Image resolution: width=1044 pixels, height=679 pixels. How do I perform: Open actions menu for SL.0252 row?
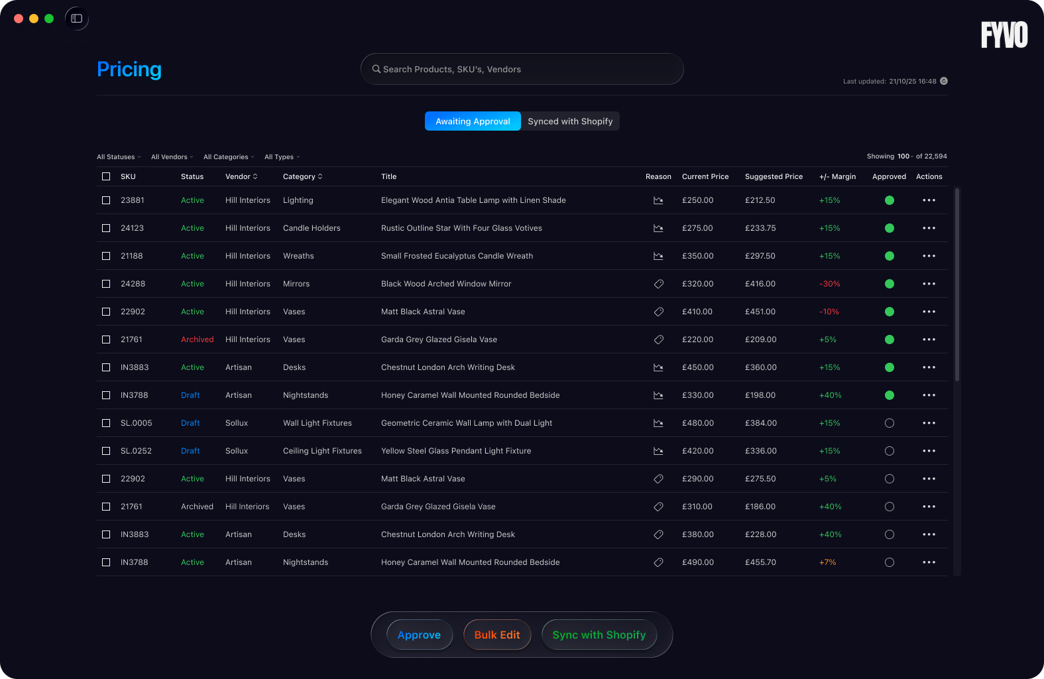[929, 451]
